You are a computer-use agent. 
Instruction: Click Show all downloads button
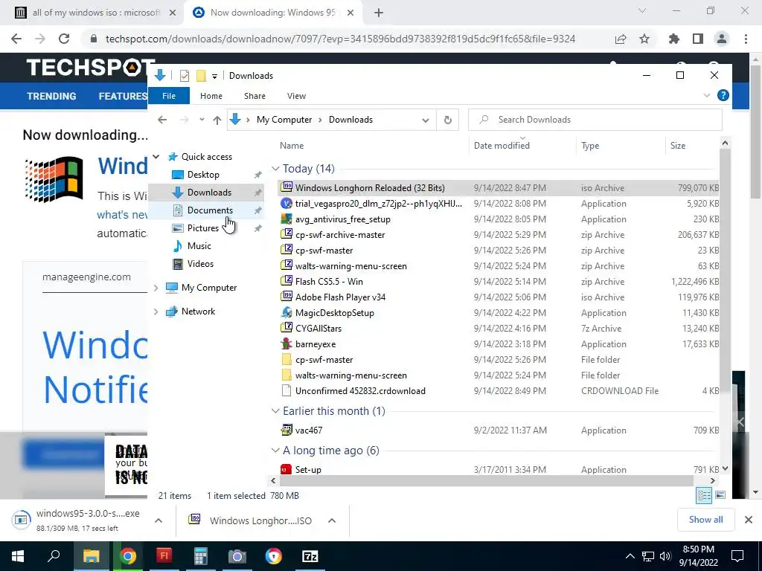pos(705,520)
